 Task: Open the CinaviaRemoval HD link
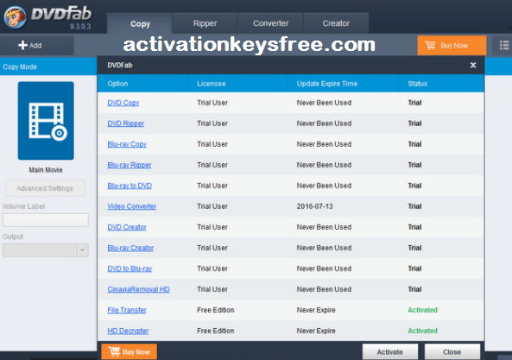click(x=138, y=289)
